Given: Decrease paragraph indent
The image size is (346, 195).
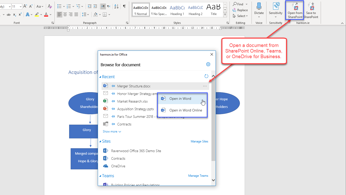Looking at the screenshot, I should click(90, 6).
